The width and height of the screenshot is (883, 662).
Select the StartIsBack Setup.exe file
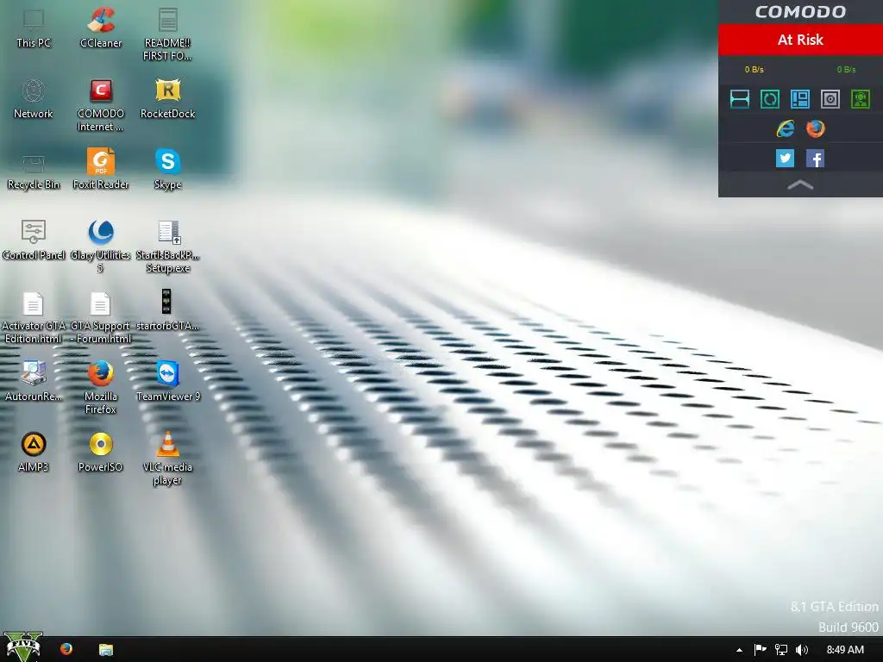(x=167, y=247)
